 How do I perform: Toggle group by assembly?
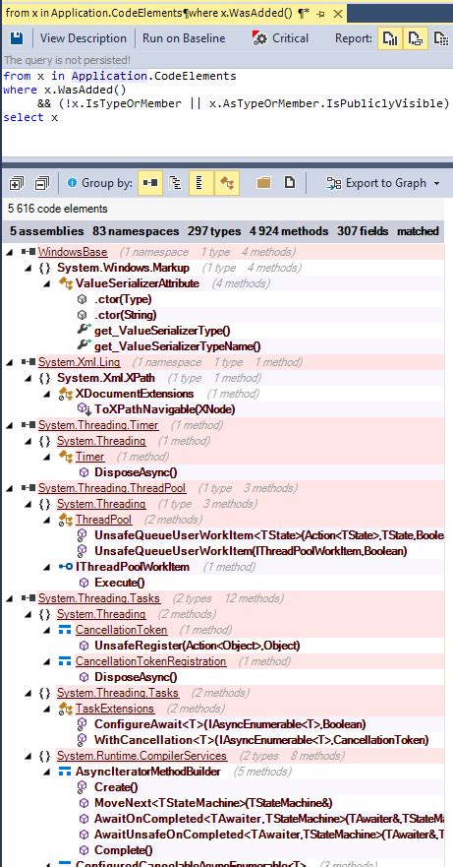150,183
